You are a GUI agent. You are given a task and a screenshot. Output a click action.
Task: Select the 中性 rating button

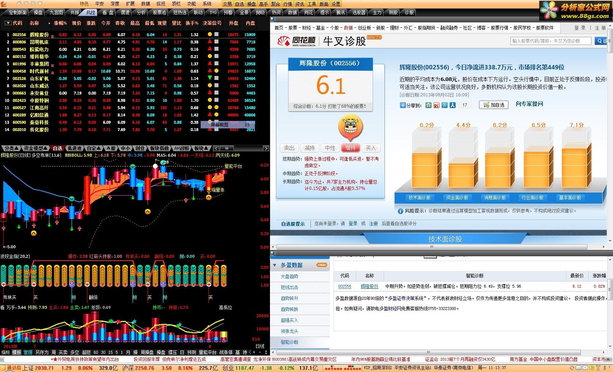330,148
